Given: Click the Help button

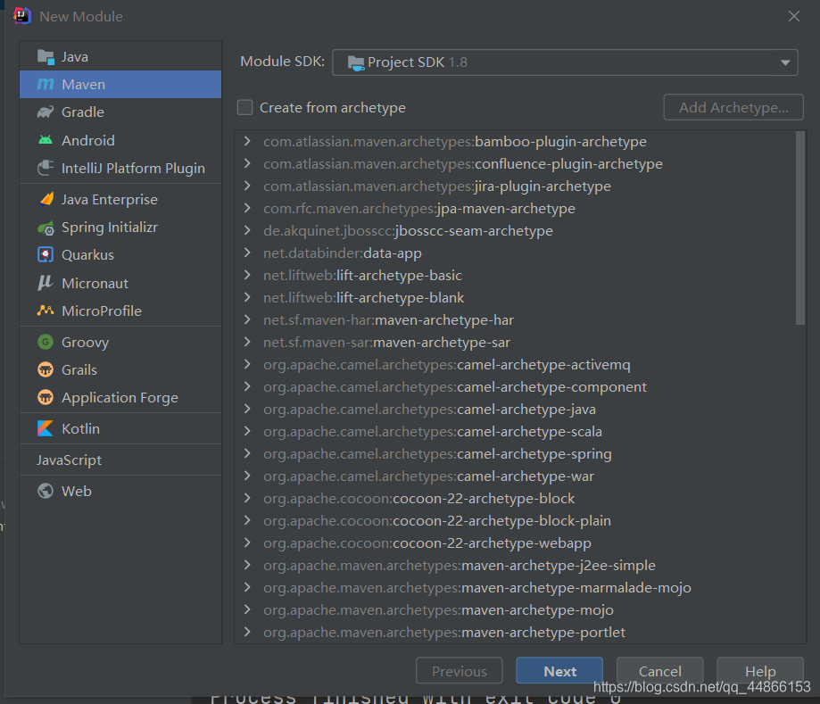Looking at the screenshot, I should tap(760, 671).
